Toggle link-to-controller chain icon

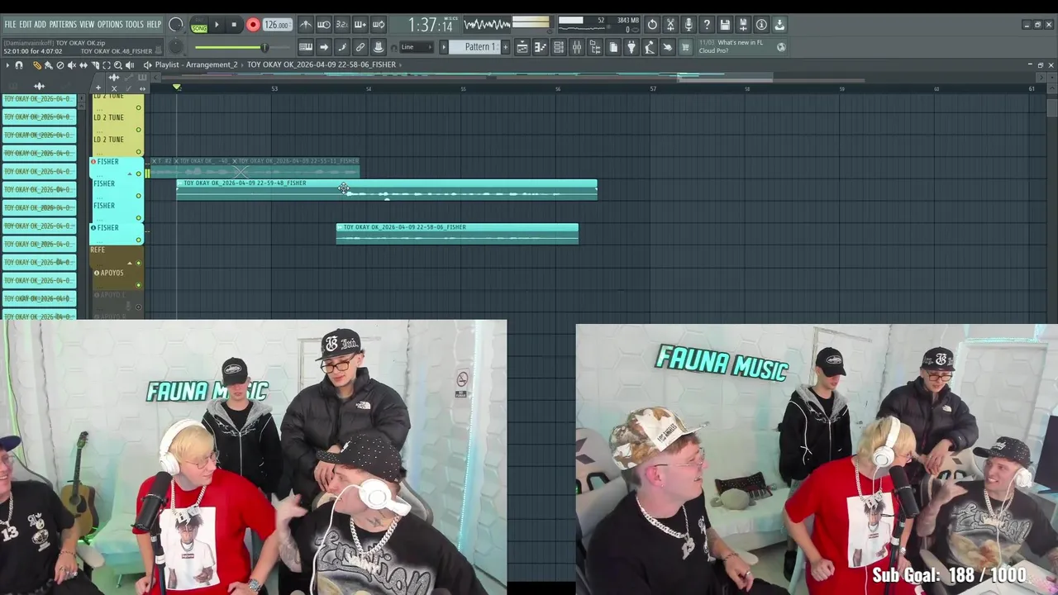[360, 47]
